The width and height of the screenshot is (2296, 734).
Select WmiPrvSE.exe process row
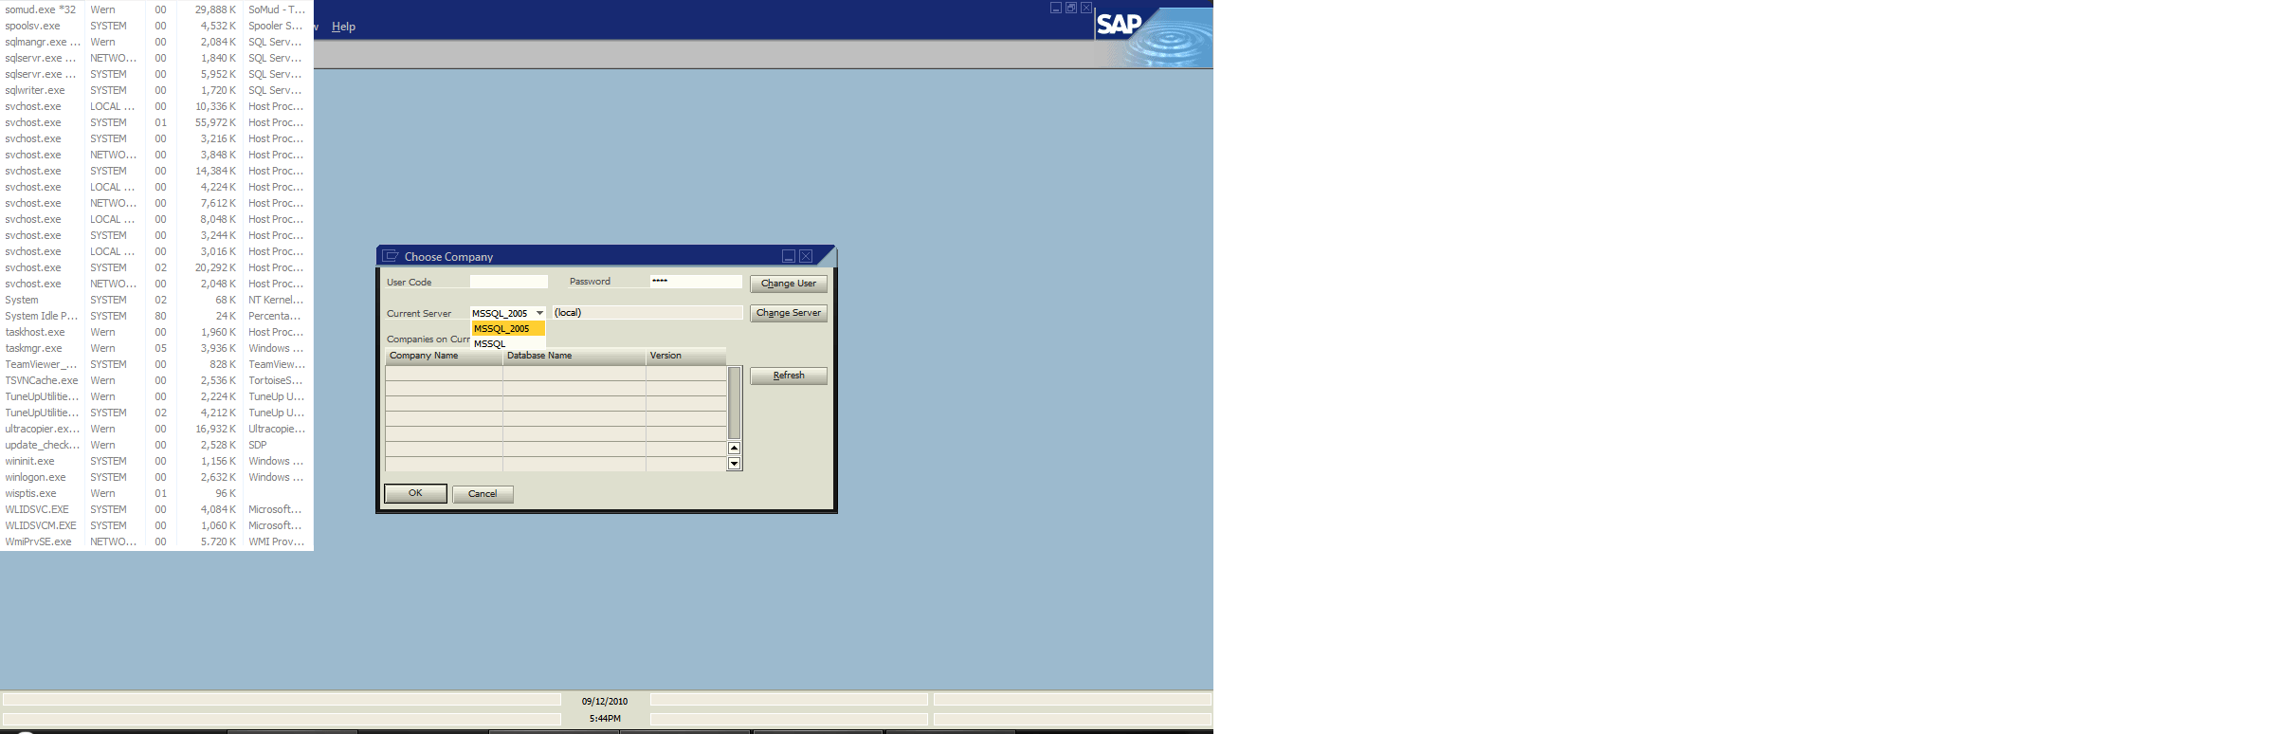click(156, 541)
